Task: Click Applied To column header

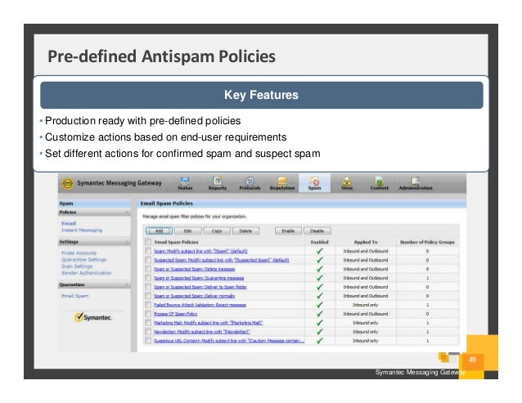Action: click(366, 242)
